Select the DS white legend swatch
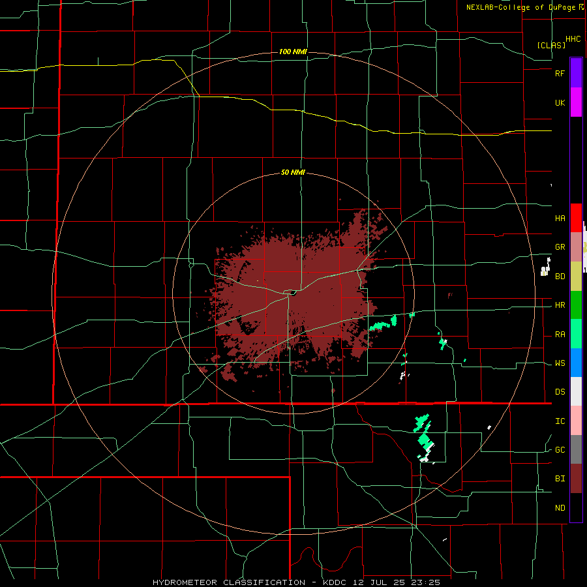The width and height of the screenshot is (587, 587). click(576, 391)
